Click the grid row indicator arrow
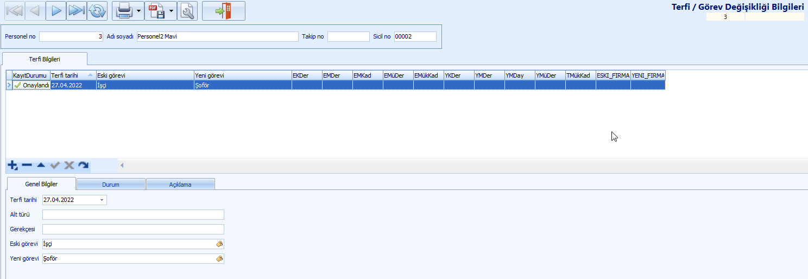 pyautogui.click(x=9, y=85)
